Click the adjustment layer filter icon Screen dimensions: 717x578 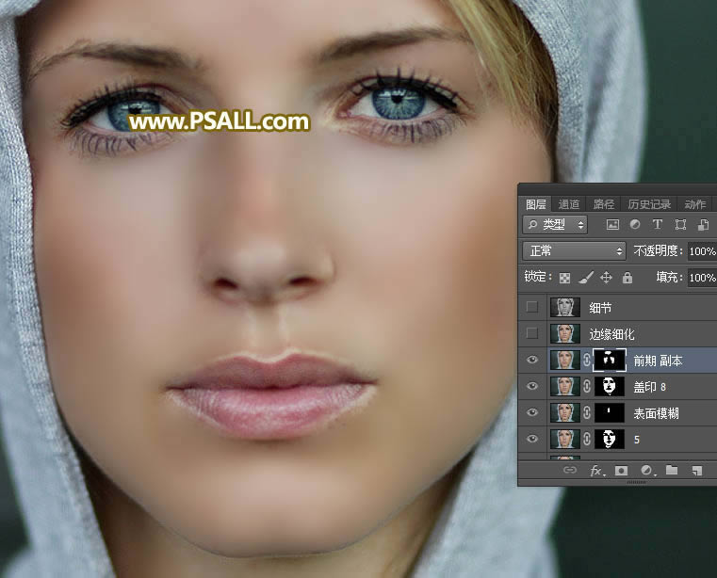tap(635, 225)
